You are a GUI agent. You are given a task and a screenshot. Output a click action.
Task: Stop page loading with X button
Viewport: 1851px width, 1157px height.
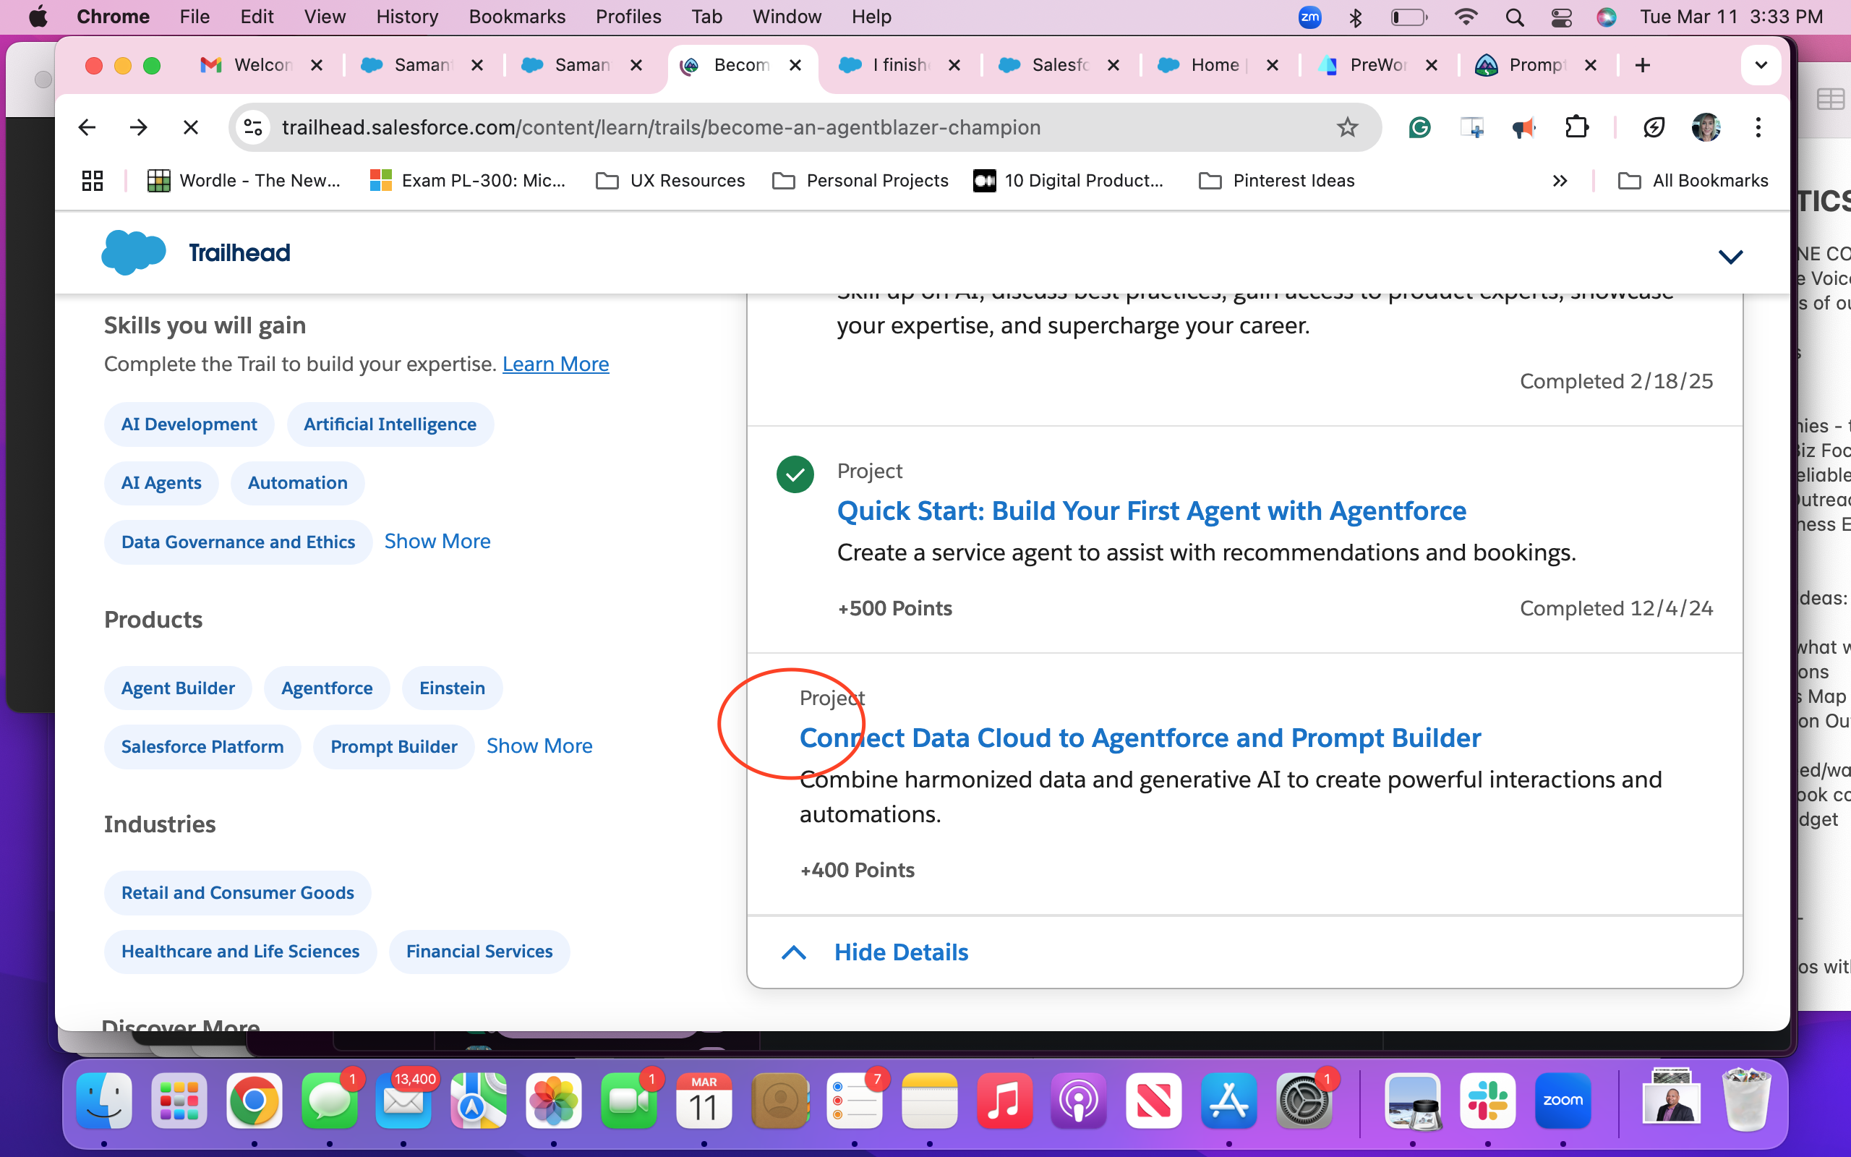pos(190,127)
